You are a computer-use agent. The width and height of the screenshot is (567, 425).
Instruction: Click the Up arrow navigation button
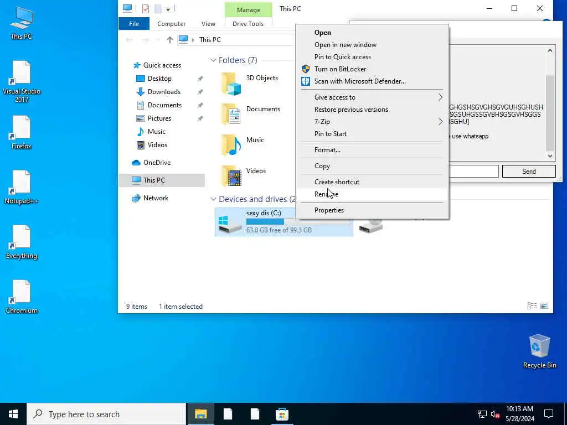tap(170, 40)
